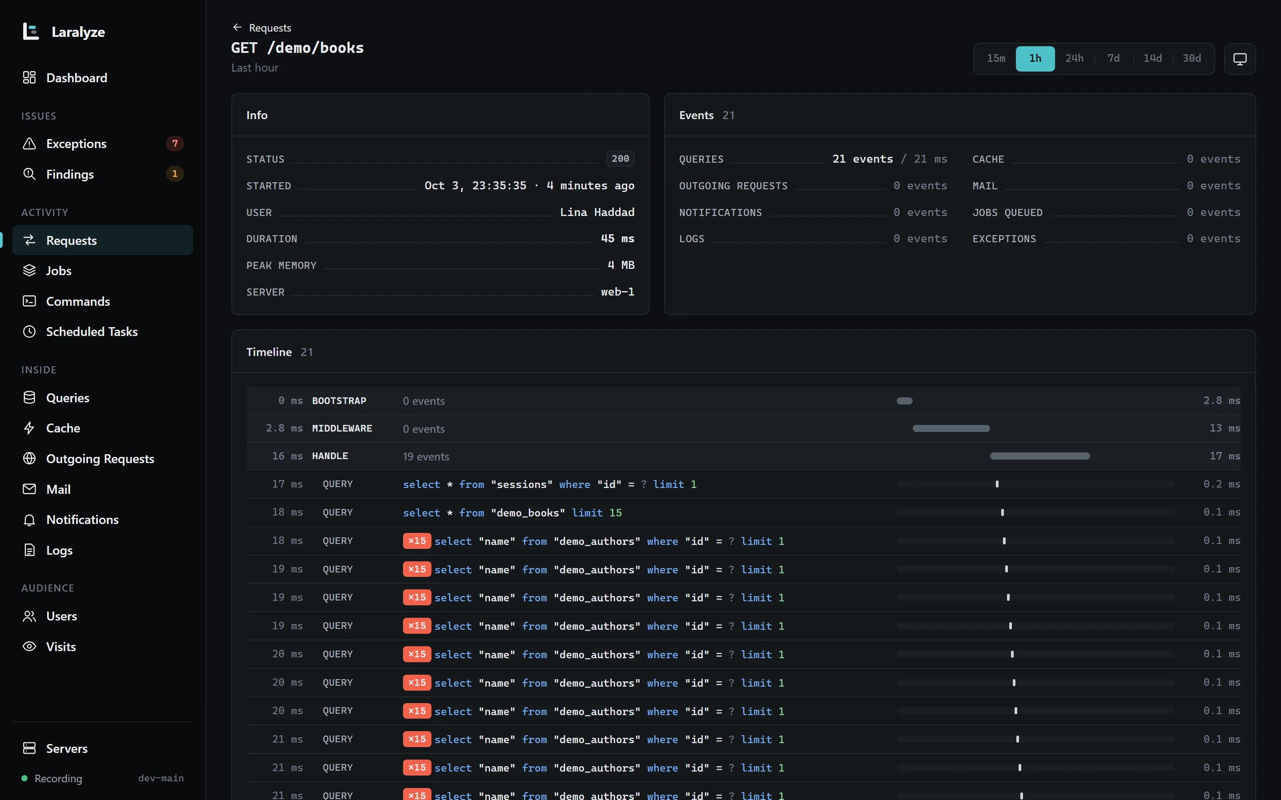Expand the BOOTSTRAP timeline row
The height and width of the screenshot is (800, 1281).
pyautogui.click(x=743, y=400)
